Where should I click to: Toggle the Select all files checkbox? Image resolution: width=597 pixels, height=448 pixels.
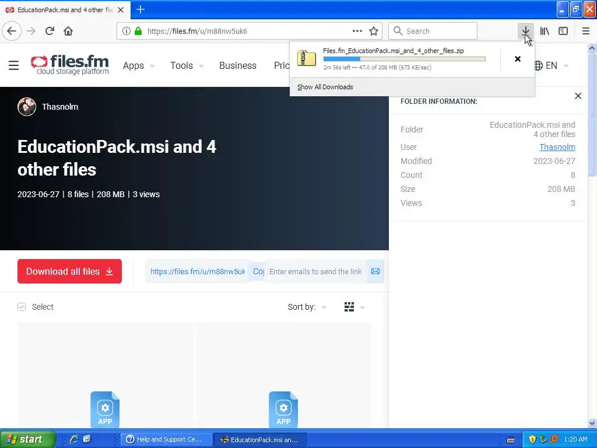[x=22, y=307]
